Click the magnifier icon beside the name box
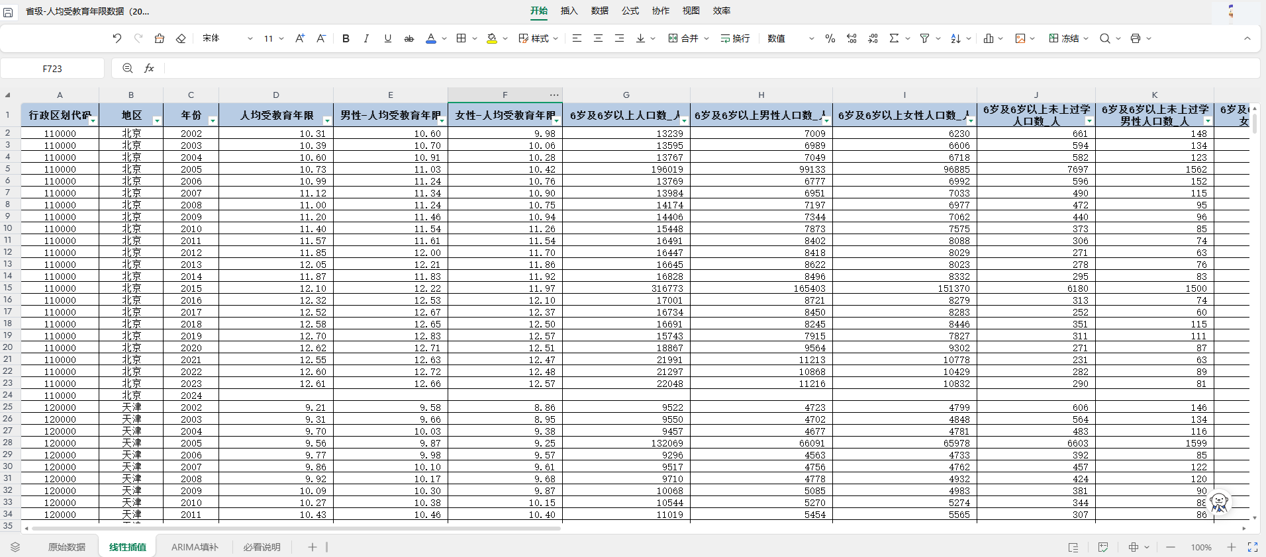 click(128, 68)
